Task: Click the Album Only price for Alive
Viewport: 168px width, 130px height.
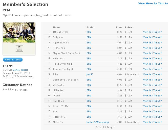Action: (x=132, y=74)
